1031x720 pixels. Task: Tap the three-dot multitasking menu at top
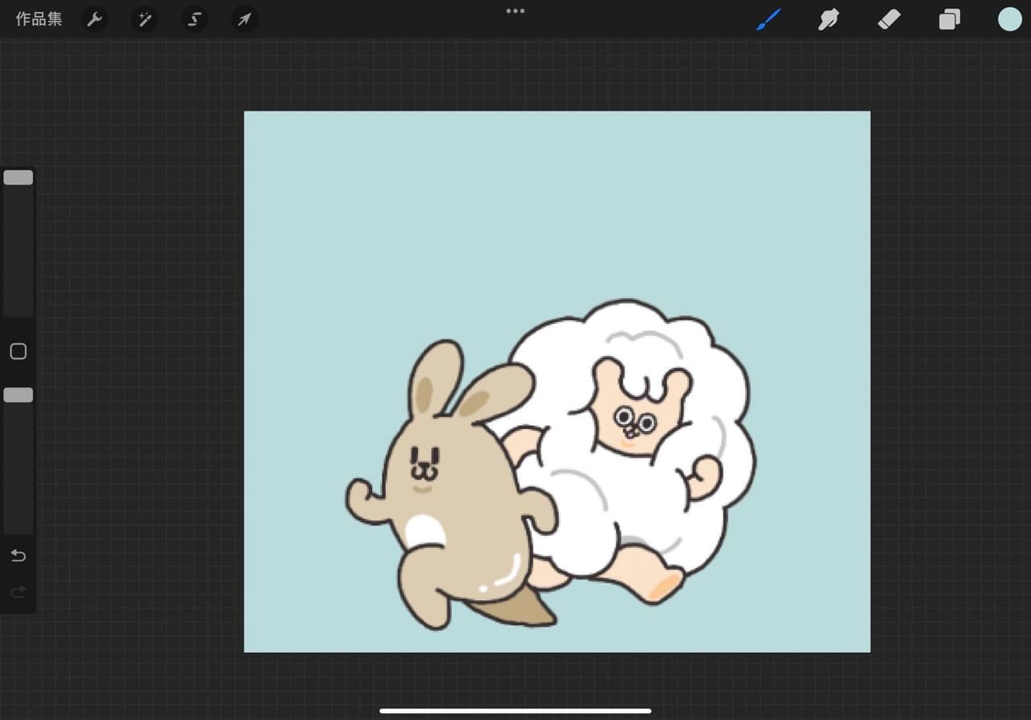coord(515,11)
